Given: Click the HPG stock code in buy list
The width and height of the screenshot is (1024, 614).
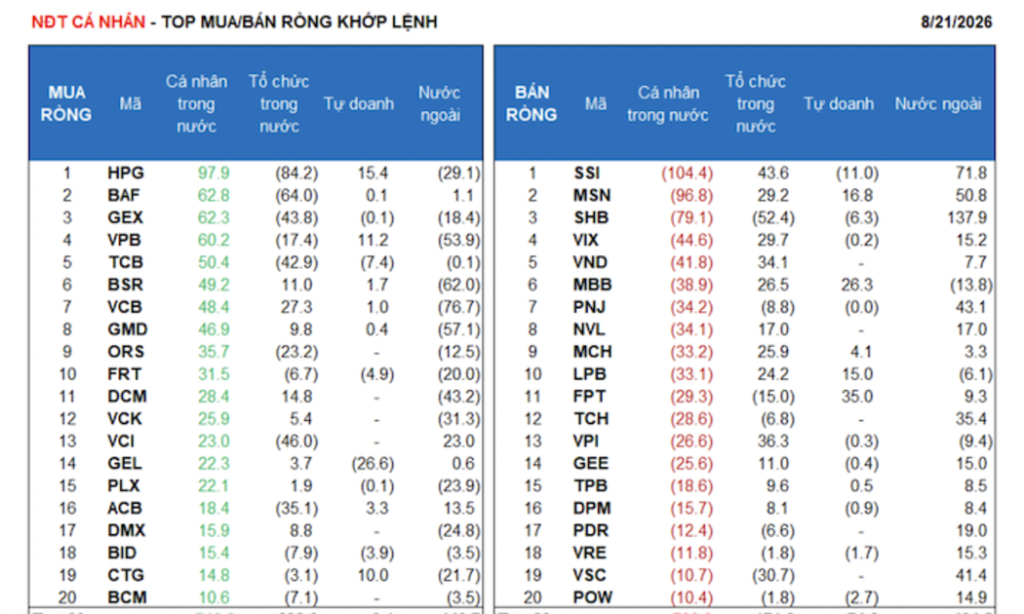Looking at the screenshot, I should click(126, 173).
